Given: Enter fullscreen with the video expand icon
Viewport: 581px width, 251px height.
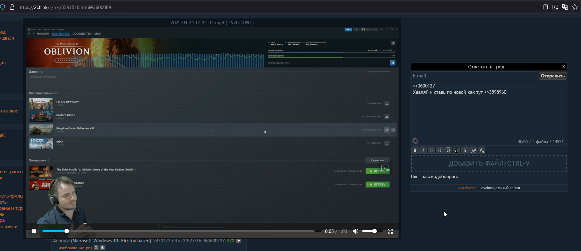Looking at the screenshot, I should pos(390,231).
